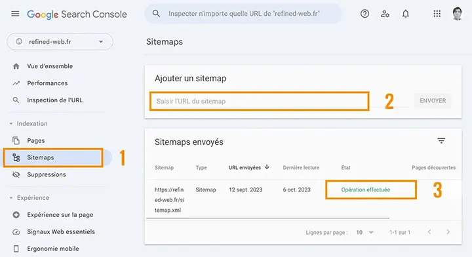The height and width of the screenshot is (257, 472).
Task: Click the Inspection de l'URL magnifier icon
Action: pos(16,100)
